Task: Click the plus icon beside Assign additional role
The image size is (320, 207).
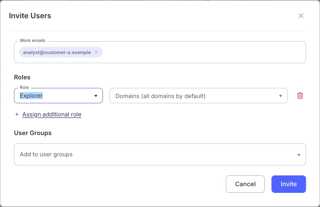Action: [17, 114]
